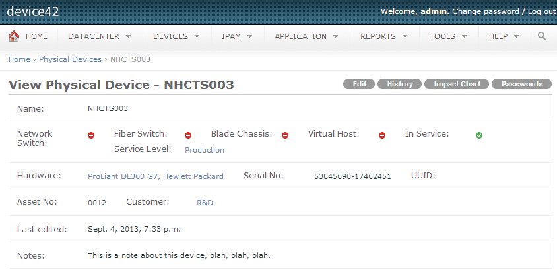This screenshot has width=557, height=272.
Task: Follow the Production service level link
Action: point(205,150)
